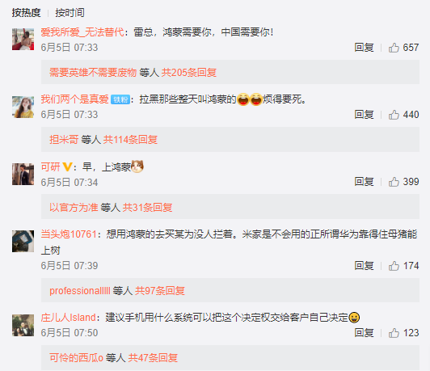Click the 铁粉 badge icon
This screenshot has width=430, height=371.
120,99
